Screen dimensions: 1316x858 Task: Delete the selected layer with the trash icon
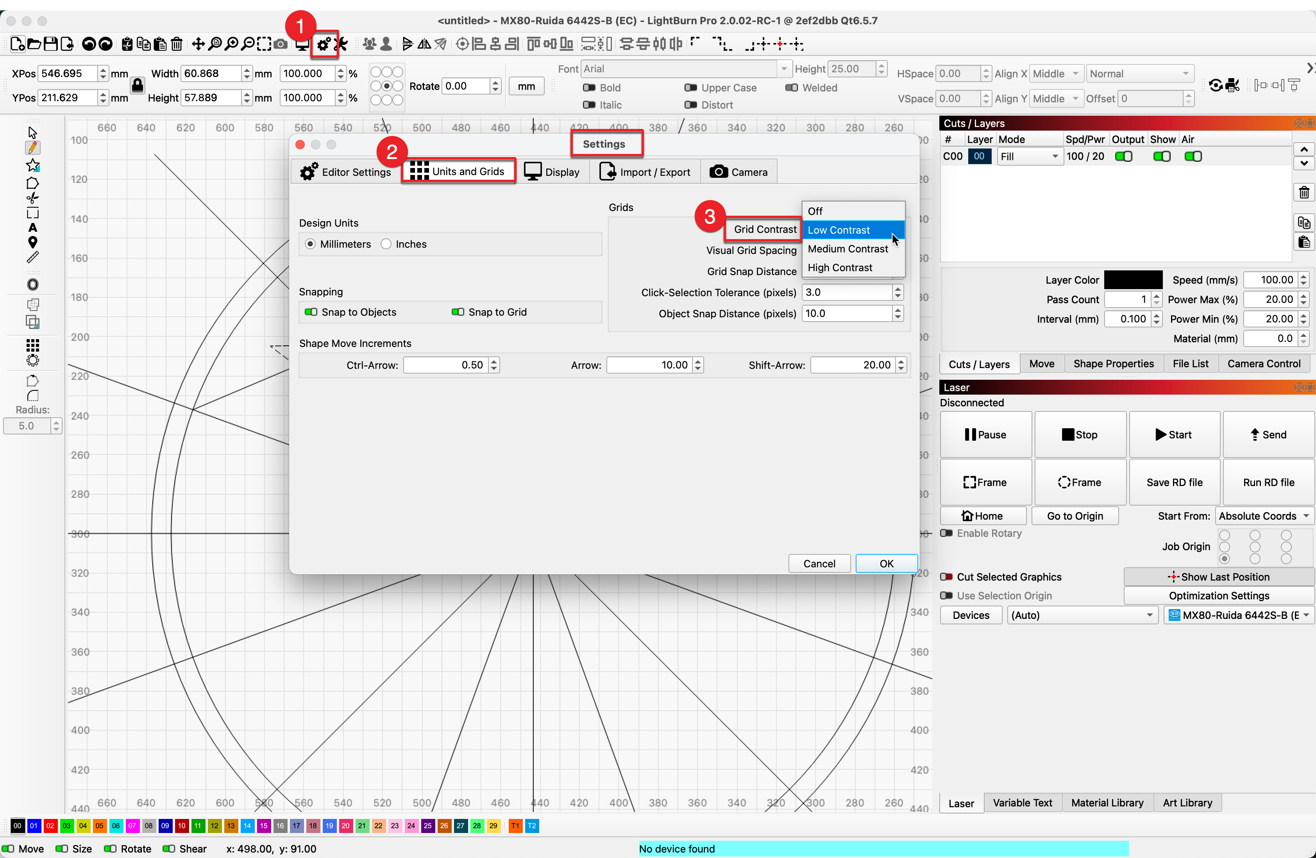click(1304, 192)
